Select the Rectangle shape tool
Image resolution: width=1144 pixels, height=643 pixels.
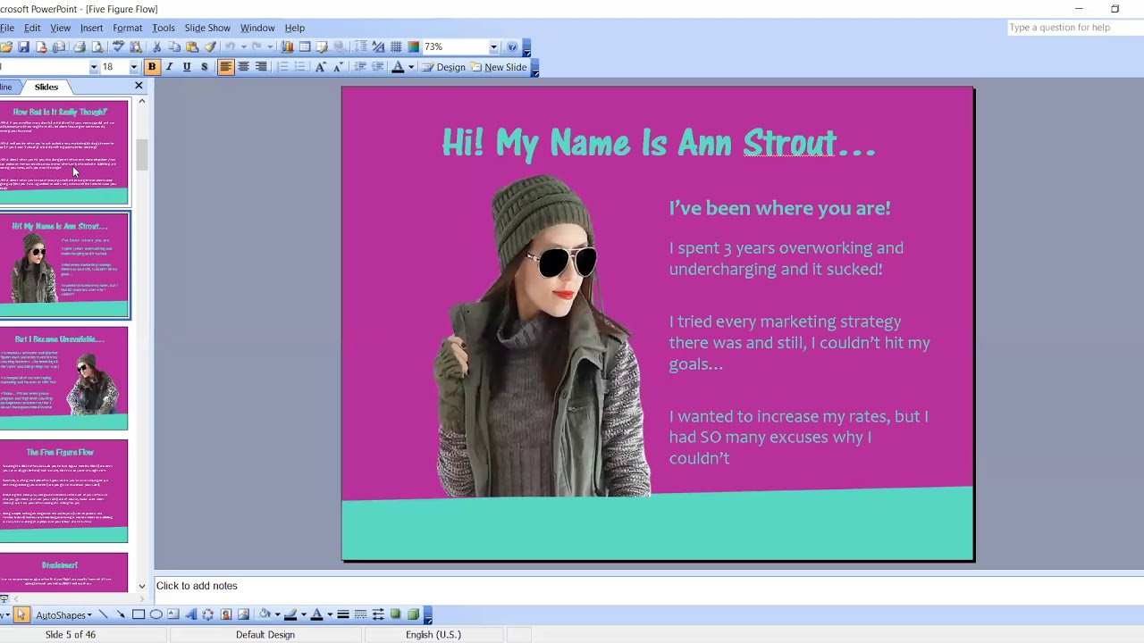pos(139,614)
